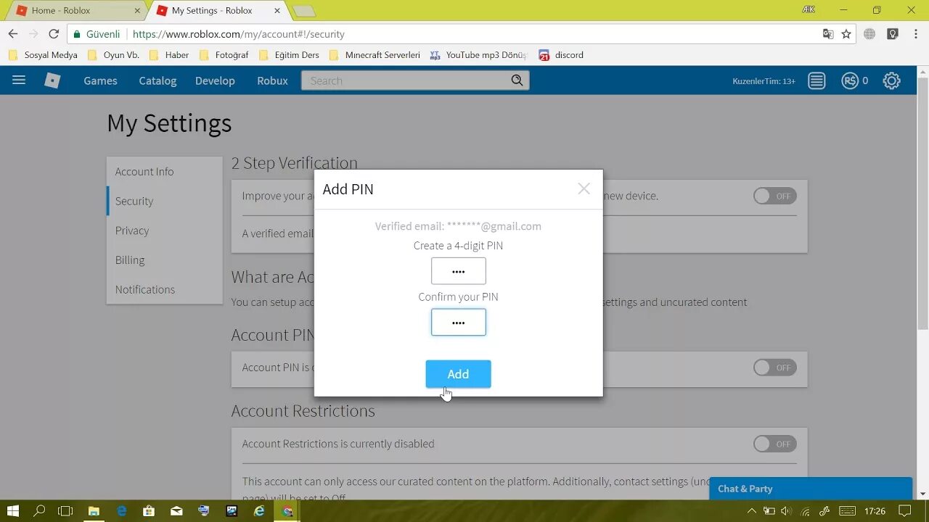The height and width of the screenshot is (522, 929).
Task: Toggle the Account Restrictions switch
Action: tap(774, 444)
